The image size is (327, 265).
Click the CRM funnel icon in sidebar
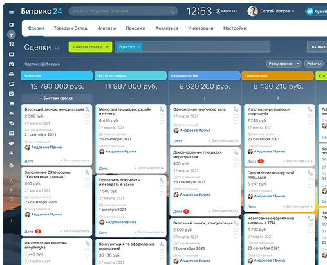12,34
